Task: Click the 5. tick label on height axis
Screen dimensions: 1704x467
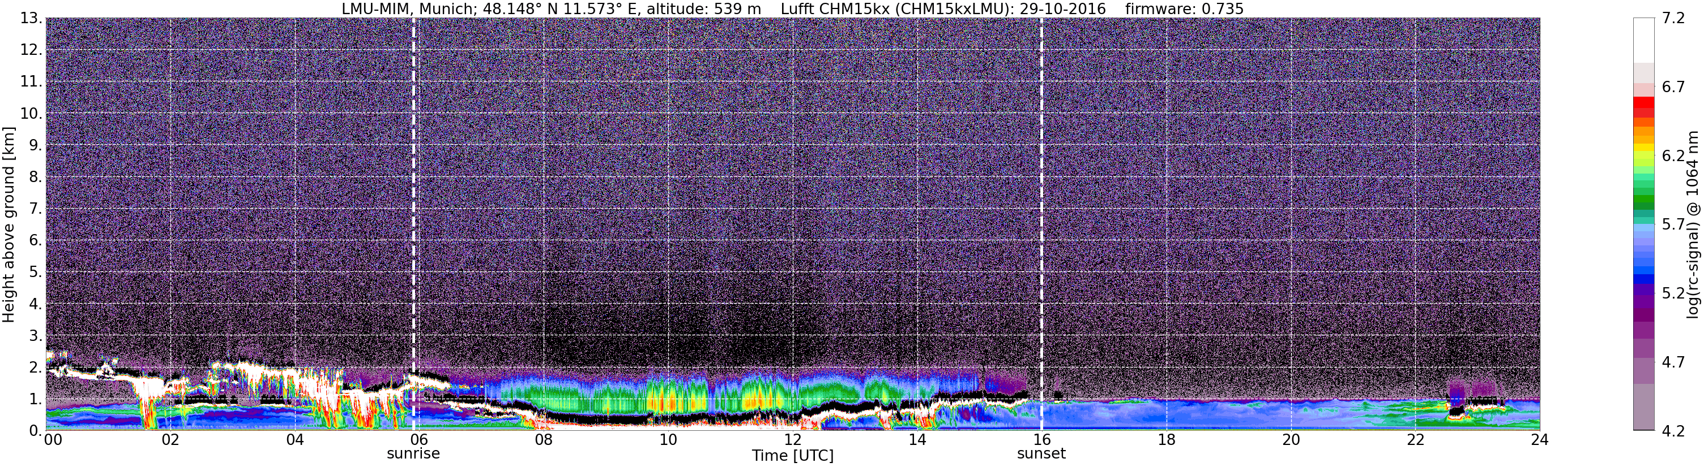Action: [36, 272]
